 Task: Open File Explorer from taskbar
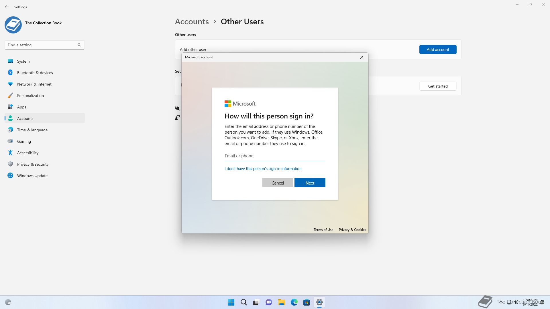point(281,302)
